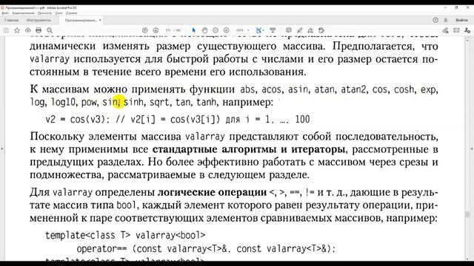474x266 pixels.
Task: Go to next page with down arrow
Action: pyautogui.click(x=156, y=30)
